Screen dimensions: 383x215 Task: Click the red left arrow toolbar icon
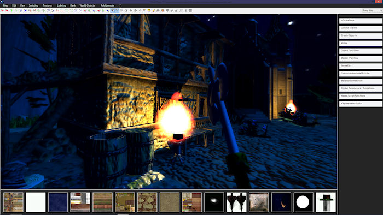[x=2, y=10]
